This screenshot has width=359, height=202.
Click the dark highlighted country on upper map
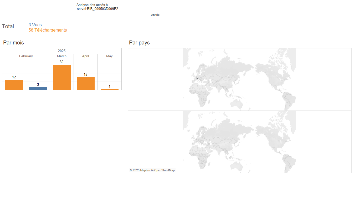tap(197, 78)
